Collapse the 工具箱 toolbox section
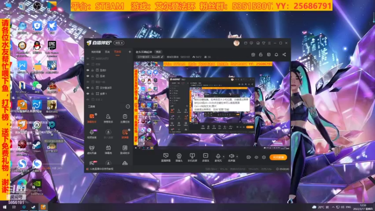375x211 pixels. (x=127, y=106)
